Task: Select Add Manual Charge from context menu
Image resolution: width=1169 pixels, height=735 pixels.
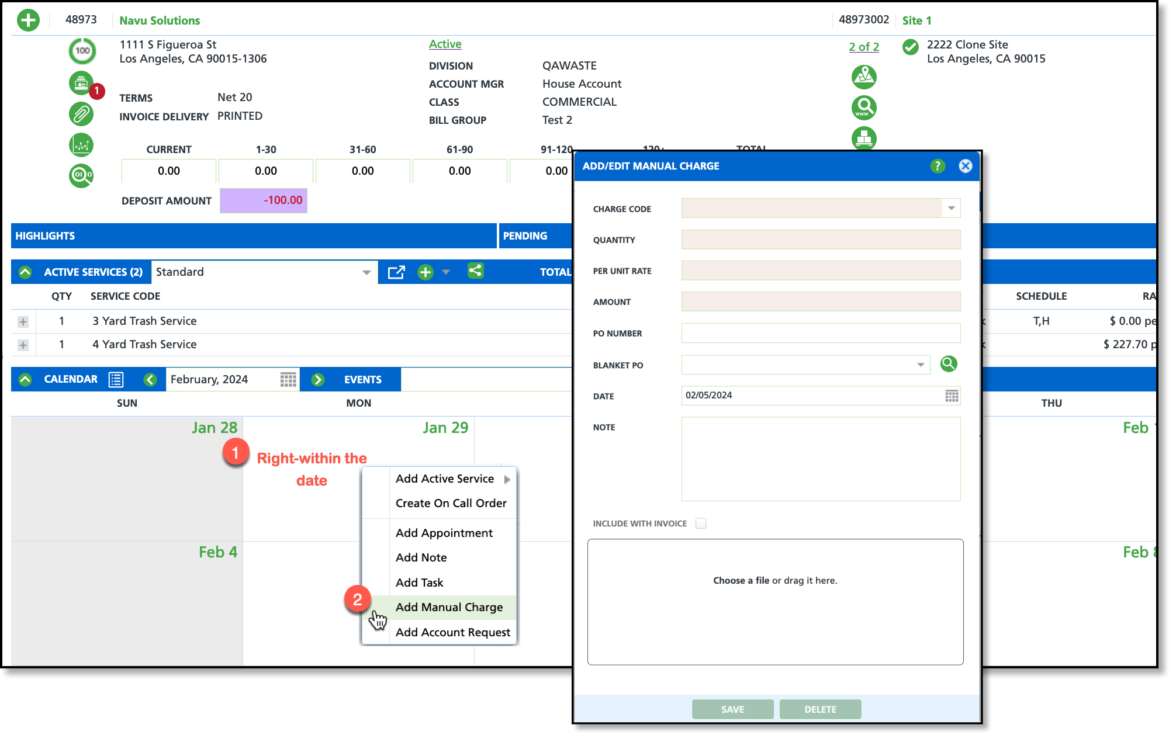Action: pos(449,607)
